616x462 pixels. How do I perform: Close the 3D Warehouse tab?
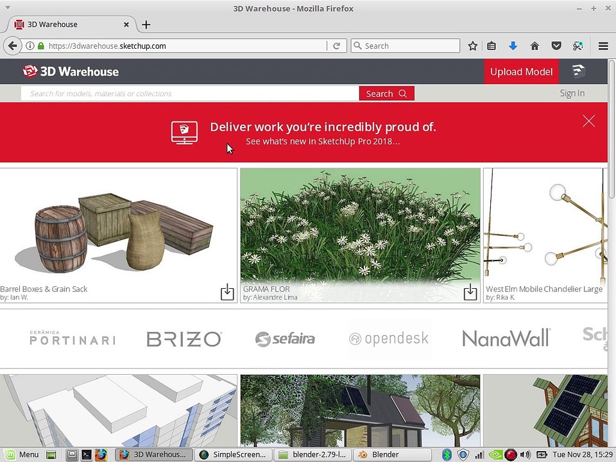click(x=126, y=24)
